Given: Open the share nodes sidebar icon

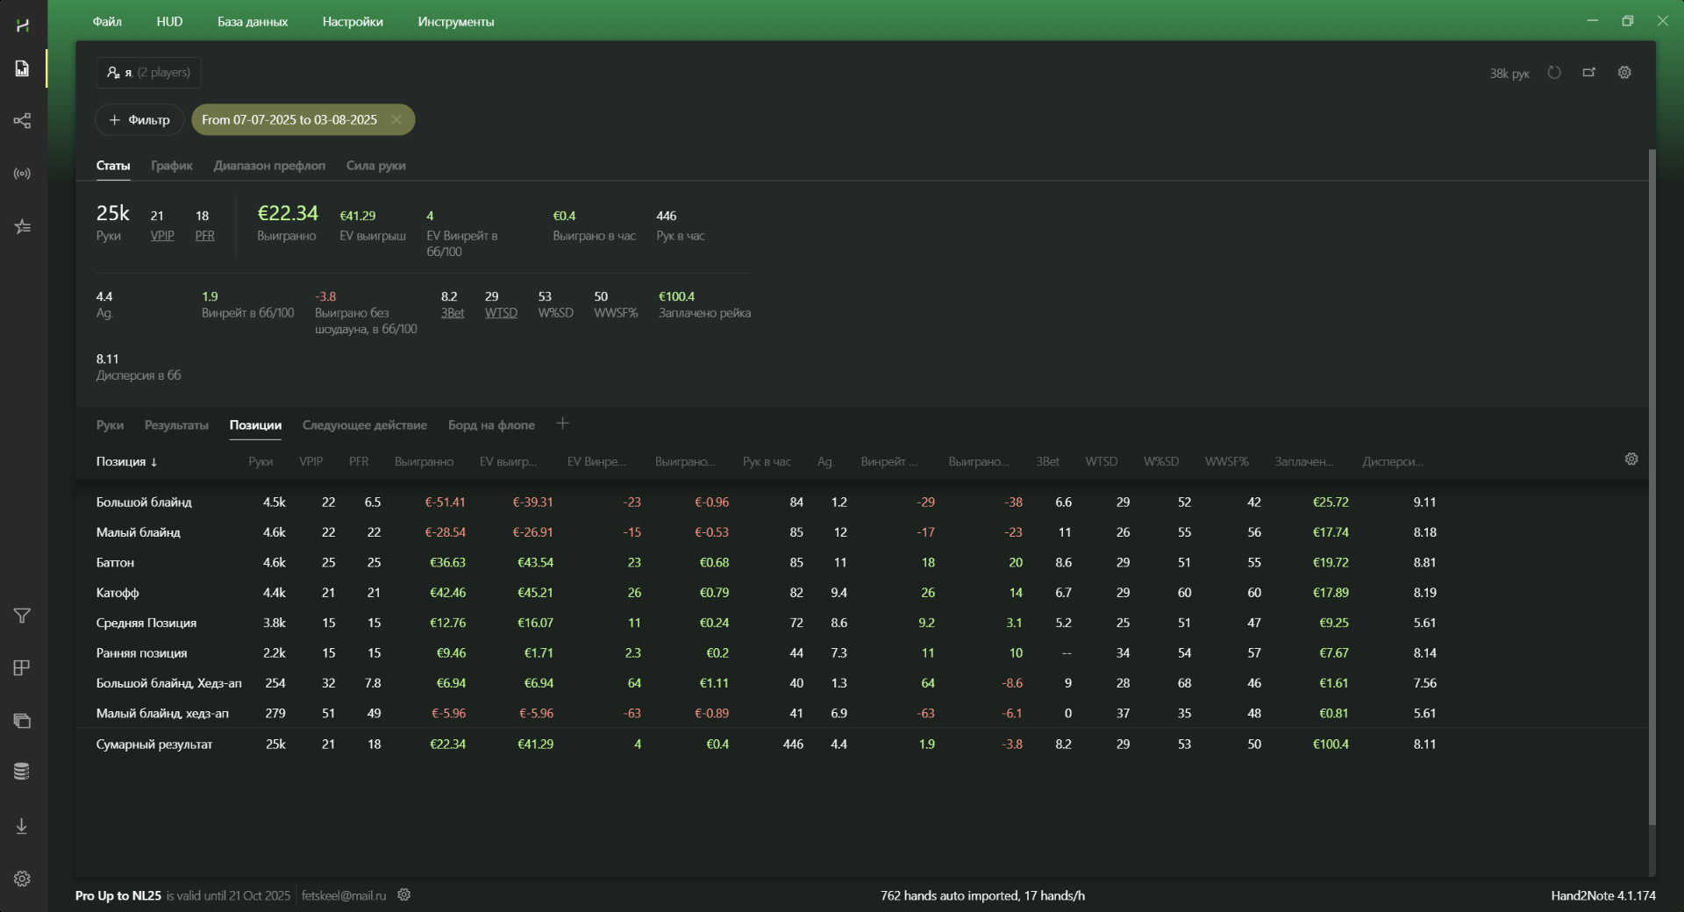Looking at the screenshot, I should [23, 121].
